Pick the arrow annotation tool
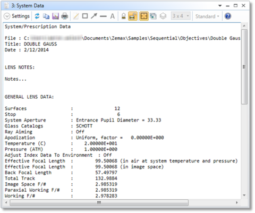Image resolution: width=255 pixels, height=213 pixels. click(94, 16)
